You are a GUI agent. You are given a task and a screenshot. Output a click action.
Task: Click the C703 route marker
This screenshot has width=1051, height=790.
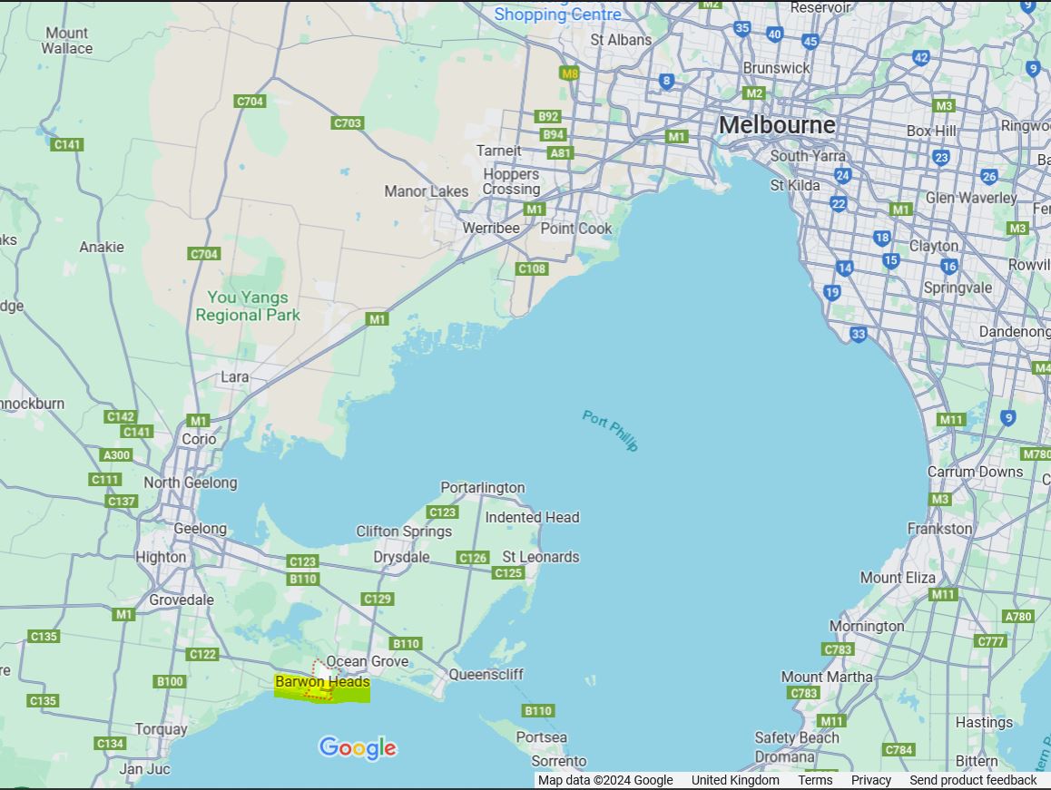point(348,123)
